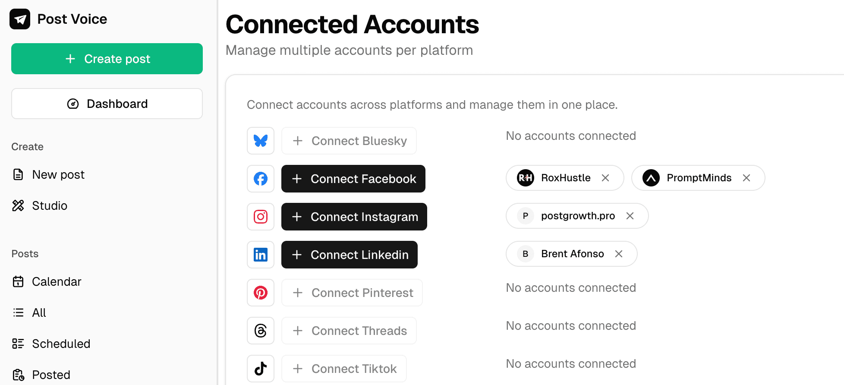Click the Connect Linkedin button
Viewport: 844px width, 385px height.
click(x=349, y=255)
